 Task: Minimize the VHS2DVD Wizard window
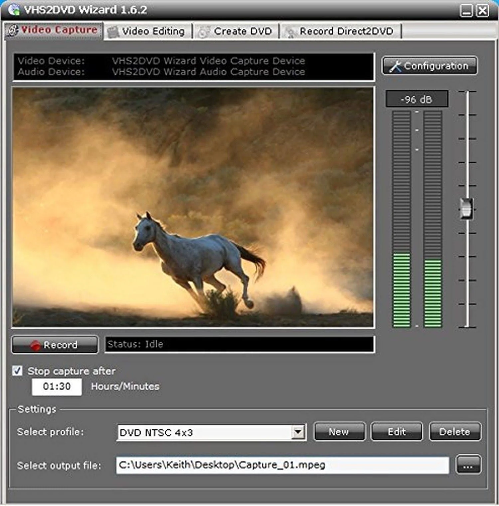click(466, 11)
